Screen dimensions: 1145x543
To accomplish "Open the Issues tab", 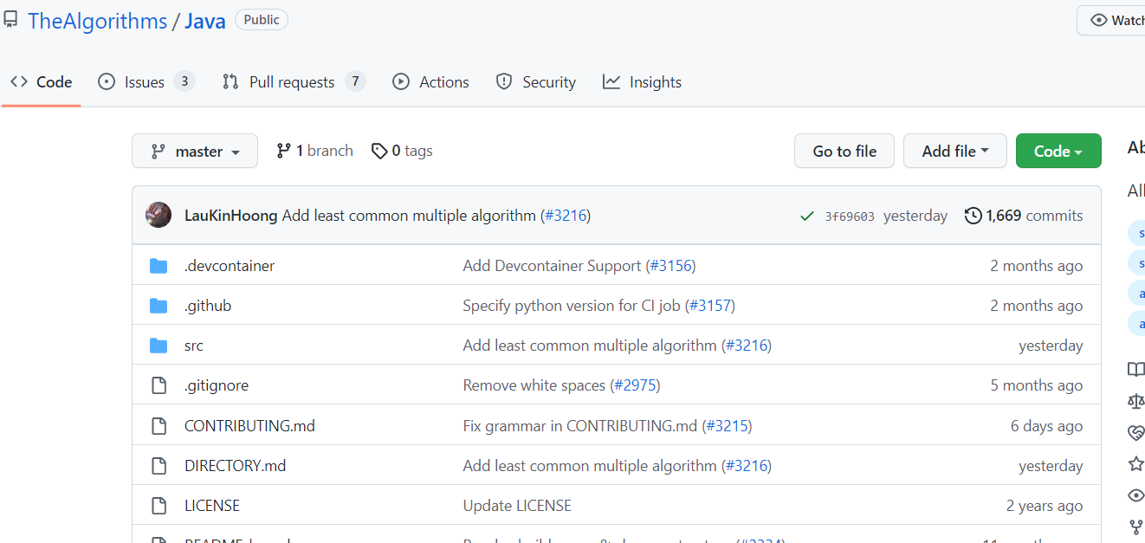I will 146,82.
